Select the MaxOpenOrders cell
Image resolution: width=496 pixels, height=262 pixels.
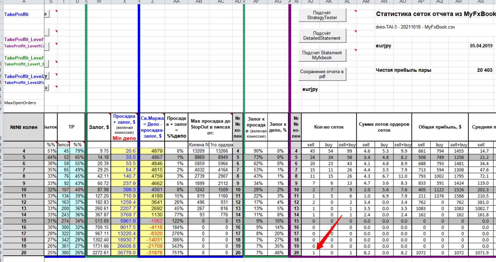20,103
